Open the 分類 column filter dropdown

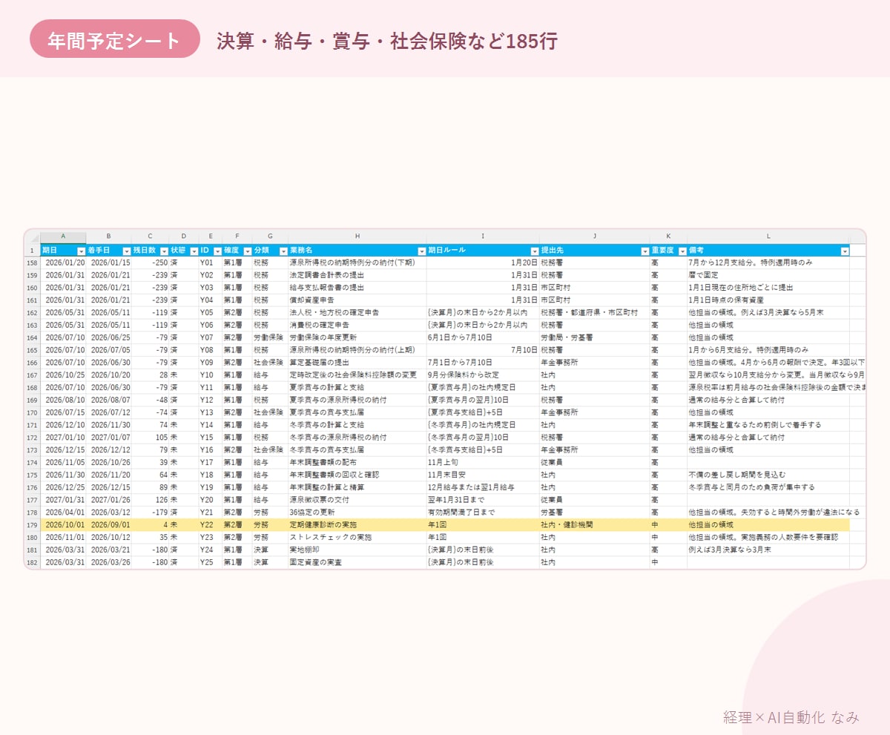coord(283,251)
